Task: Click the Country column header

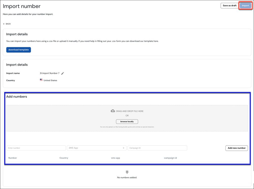Action: pyautogui.click(x=64, y=158)
